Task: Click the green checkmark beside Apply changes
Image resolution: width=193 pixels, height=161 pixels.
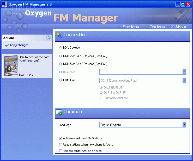Action: [7, 45]
